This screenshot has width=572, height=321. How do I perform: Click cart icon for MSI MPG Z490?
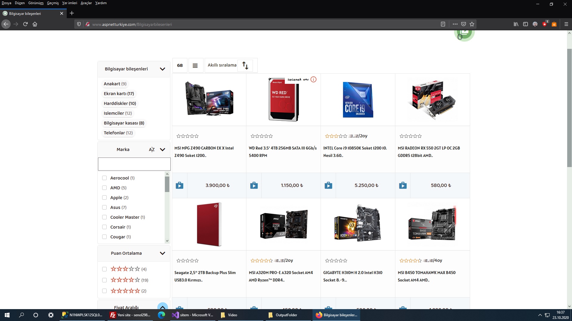point(179,185)
